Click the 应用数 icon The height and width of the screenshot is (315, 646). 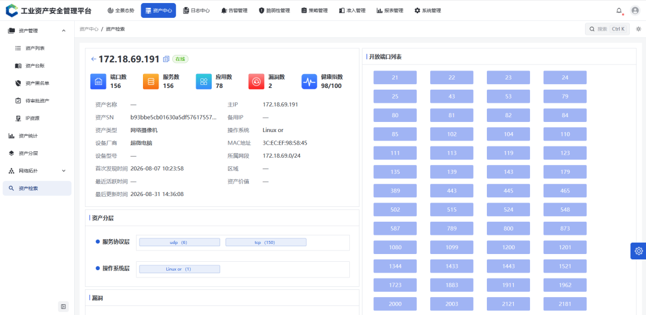(203, 81)
